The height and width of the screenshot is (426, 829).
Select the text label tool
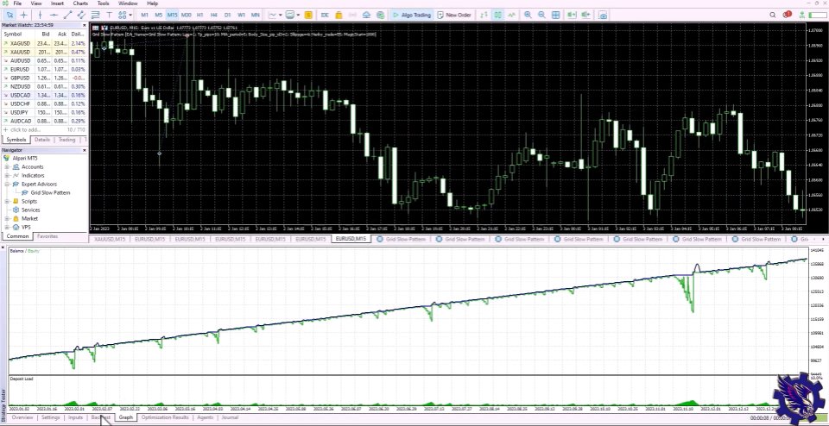tap(110, 15)
